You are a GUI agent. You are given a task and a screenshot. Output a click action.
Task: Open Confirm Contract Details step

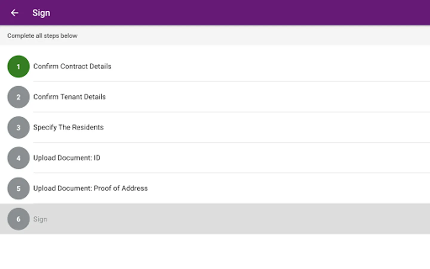click(x=72, y=66)
